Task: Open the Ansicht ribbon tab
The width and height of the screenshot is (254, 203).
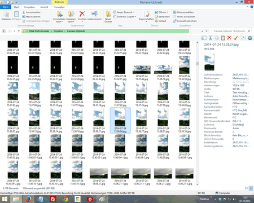Action: tap(44, 7)
